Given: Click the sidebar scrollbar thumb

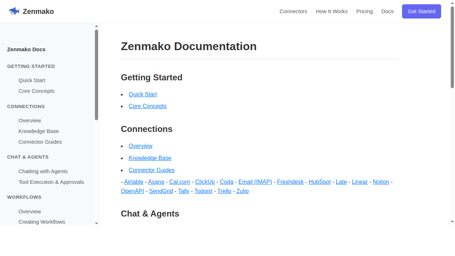Looking at the screenshot, I should (96, 75).
